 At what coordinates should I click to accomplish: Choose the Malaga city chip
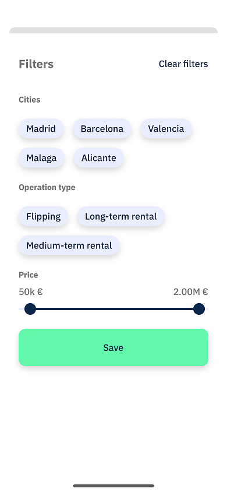pos(41,158)
